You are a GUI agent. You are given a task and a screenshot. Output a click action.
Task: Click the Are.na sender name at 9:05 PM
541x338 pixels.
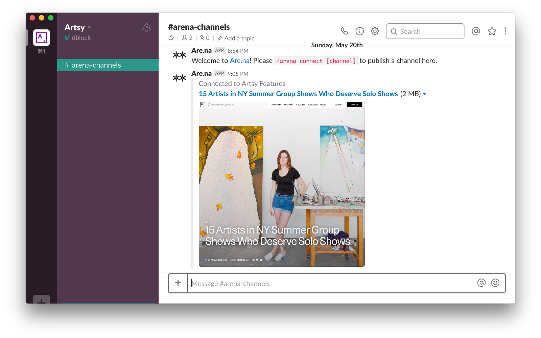(202, 73)
